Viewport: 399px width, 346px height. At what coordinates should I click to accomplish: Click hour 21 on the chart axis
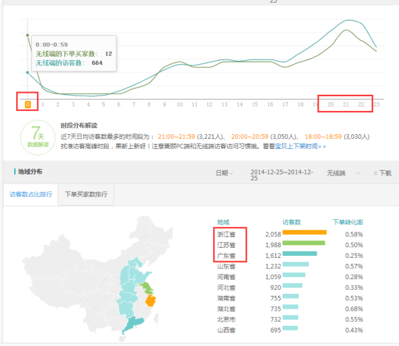click(x=346, y=104)
